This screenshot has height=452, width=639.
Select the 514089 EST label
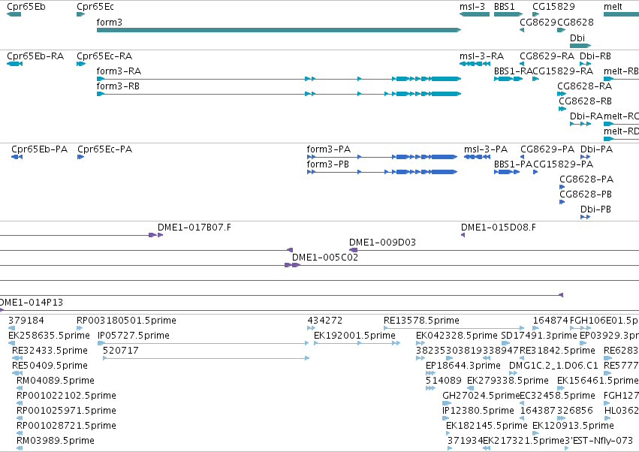click(443, 381)
